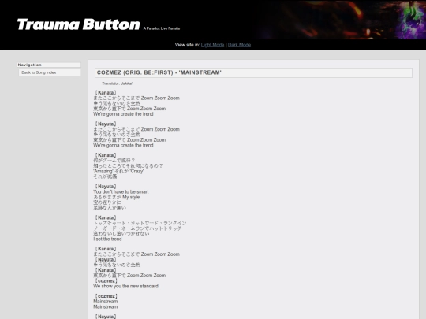Image resolution: width=426 pixels, height=319 pixels.
Task: Switch the site to Dark Mode
Action: click(239, 45)
